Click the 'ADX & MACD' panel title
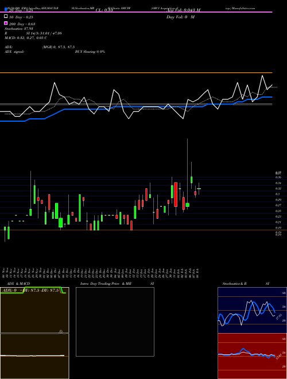 [x=18, y=284]
